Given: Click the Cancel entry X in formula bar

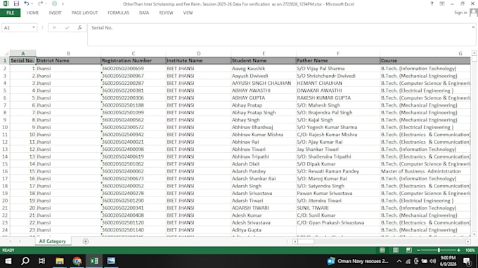Looking at the screenshot, I should (54, 27).
